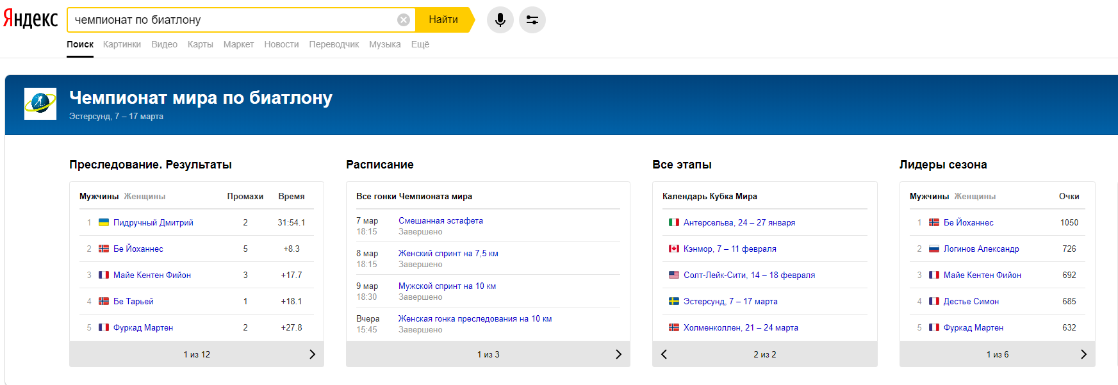
Task: Show next page of race schedule
Action: 618,354
